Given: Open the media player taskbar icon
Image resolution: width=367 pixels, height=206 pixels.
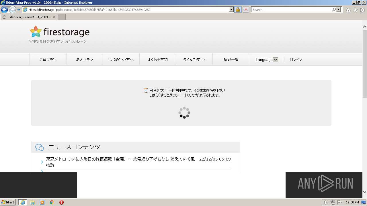Looking at the screenshot, I should pyautogui.click(x=42, y=202).
